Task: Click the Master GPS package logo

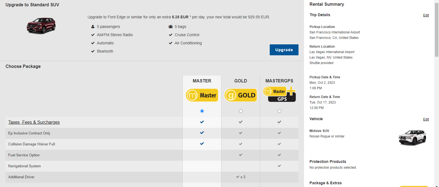Action: point(279,94)
